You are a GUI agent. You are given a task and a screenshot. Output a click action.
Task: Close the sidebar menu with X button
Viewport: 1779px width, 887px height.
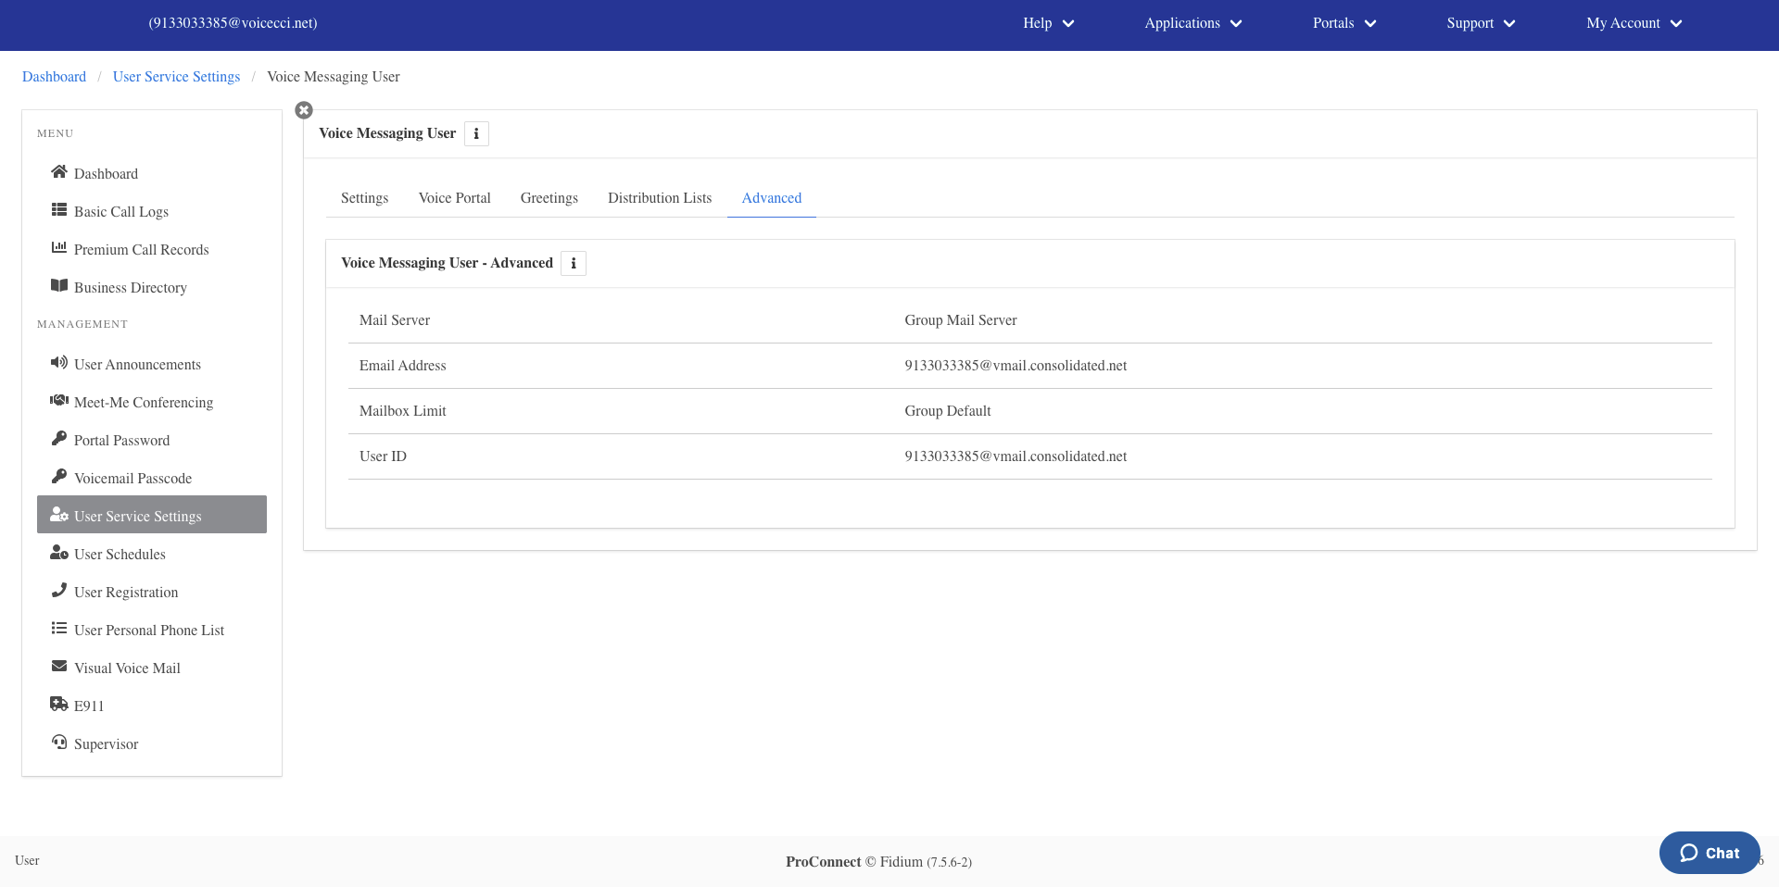coord(304,110)
